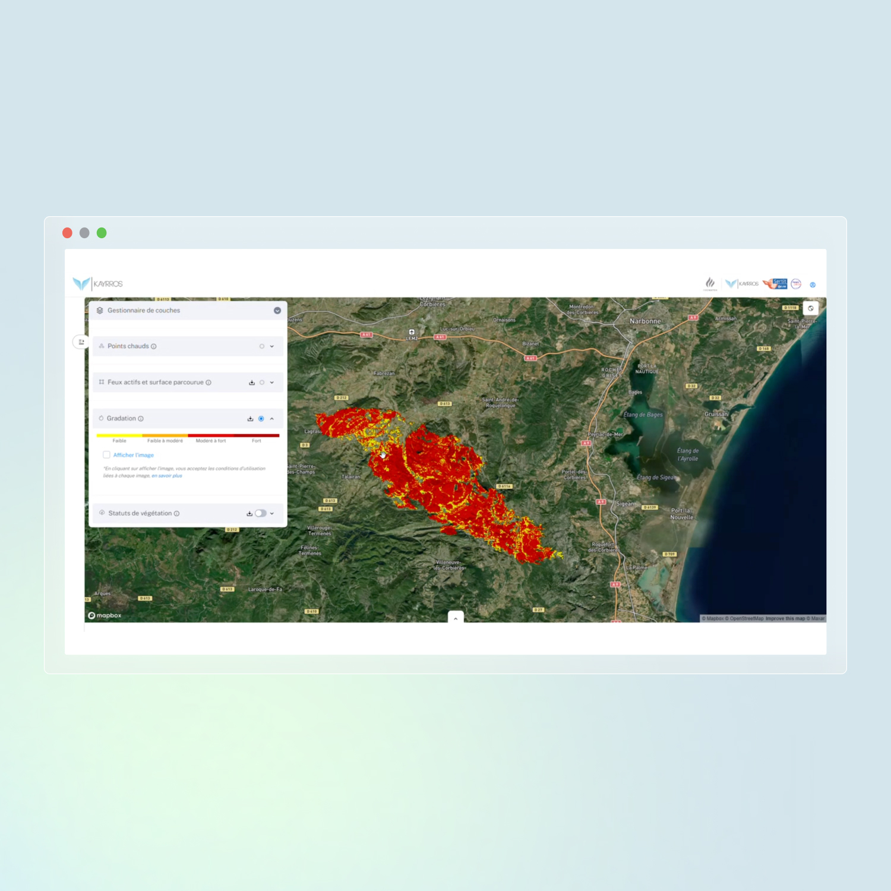Click the globe basemap button on map
Screen dimensions: 891x891
pos(810,308)
